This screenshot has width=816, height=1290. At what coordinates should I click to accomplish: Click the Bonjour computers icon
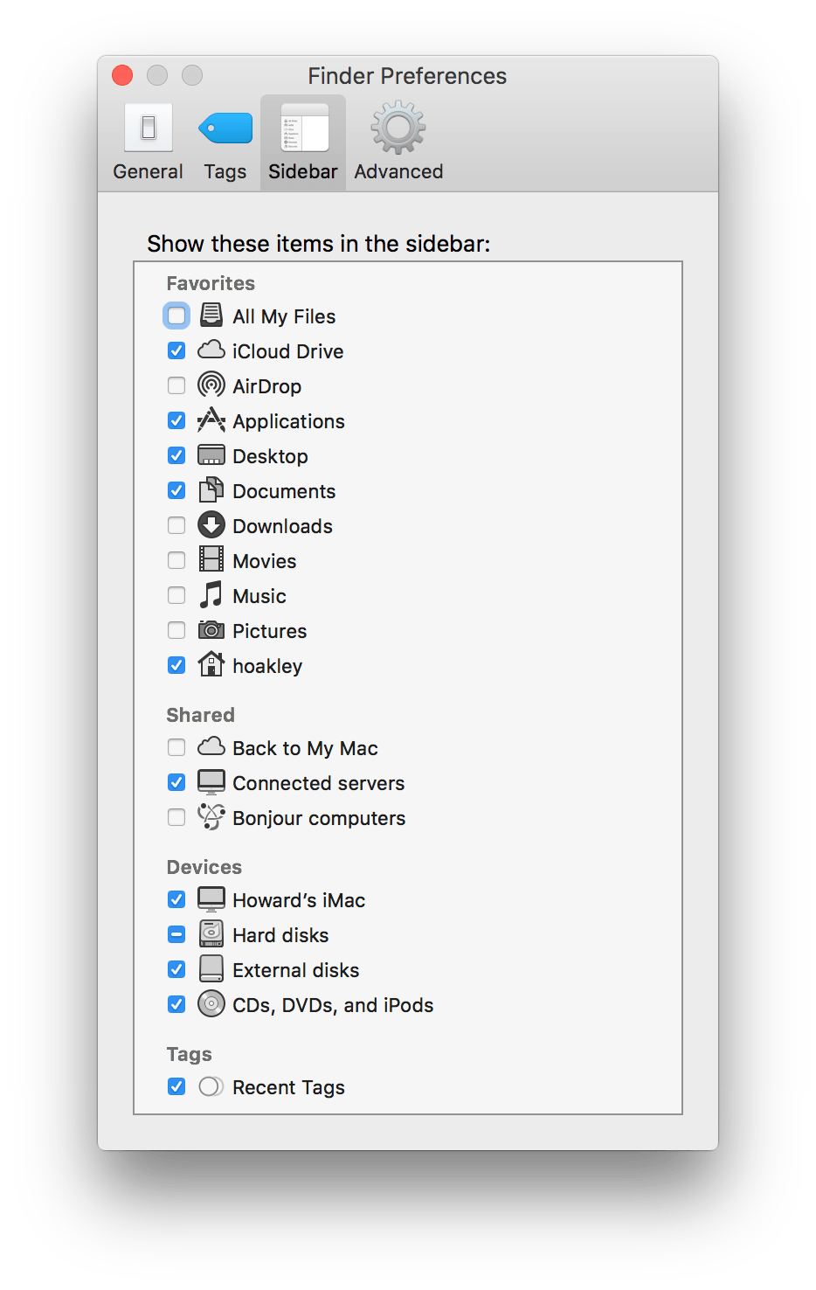(211, 817)
